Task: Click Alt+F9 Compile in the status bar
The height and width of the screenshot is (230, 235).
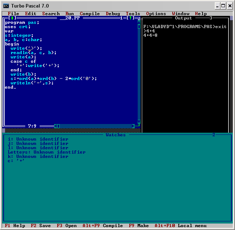Action: point(103,226)
